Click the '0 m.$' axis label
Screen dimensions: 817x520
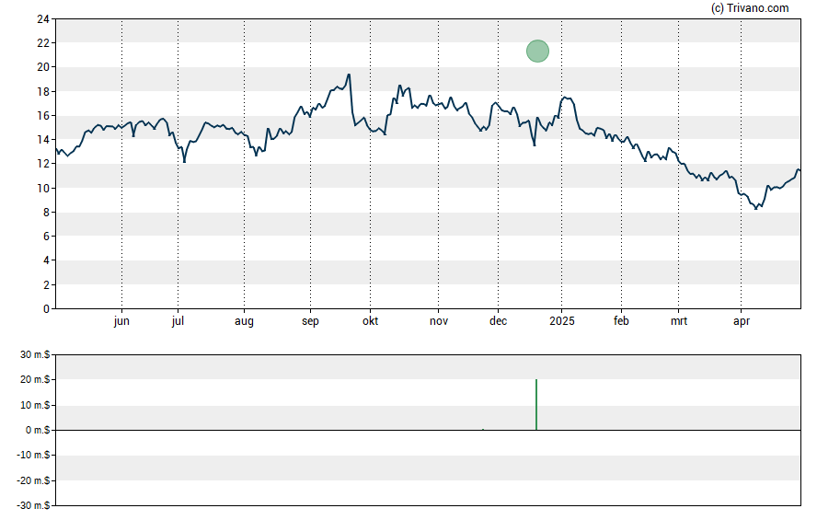coord(38,431)
